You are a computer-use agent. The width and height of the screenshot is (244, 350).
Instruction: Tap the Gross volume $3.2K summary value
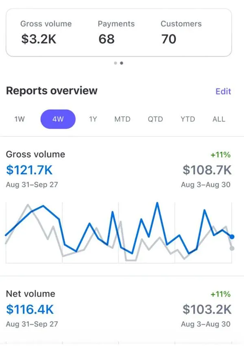click(x=39, y=39)
